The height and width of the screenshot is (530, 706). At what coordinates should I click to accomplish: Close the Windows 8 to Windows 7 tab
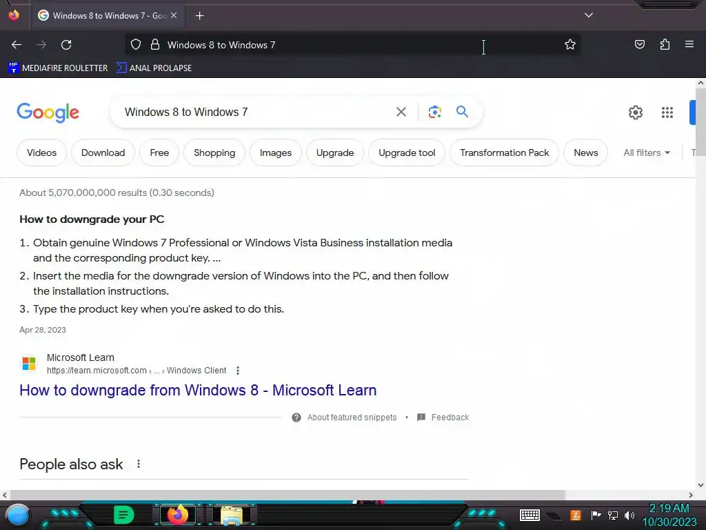point(174,15)
